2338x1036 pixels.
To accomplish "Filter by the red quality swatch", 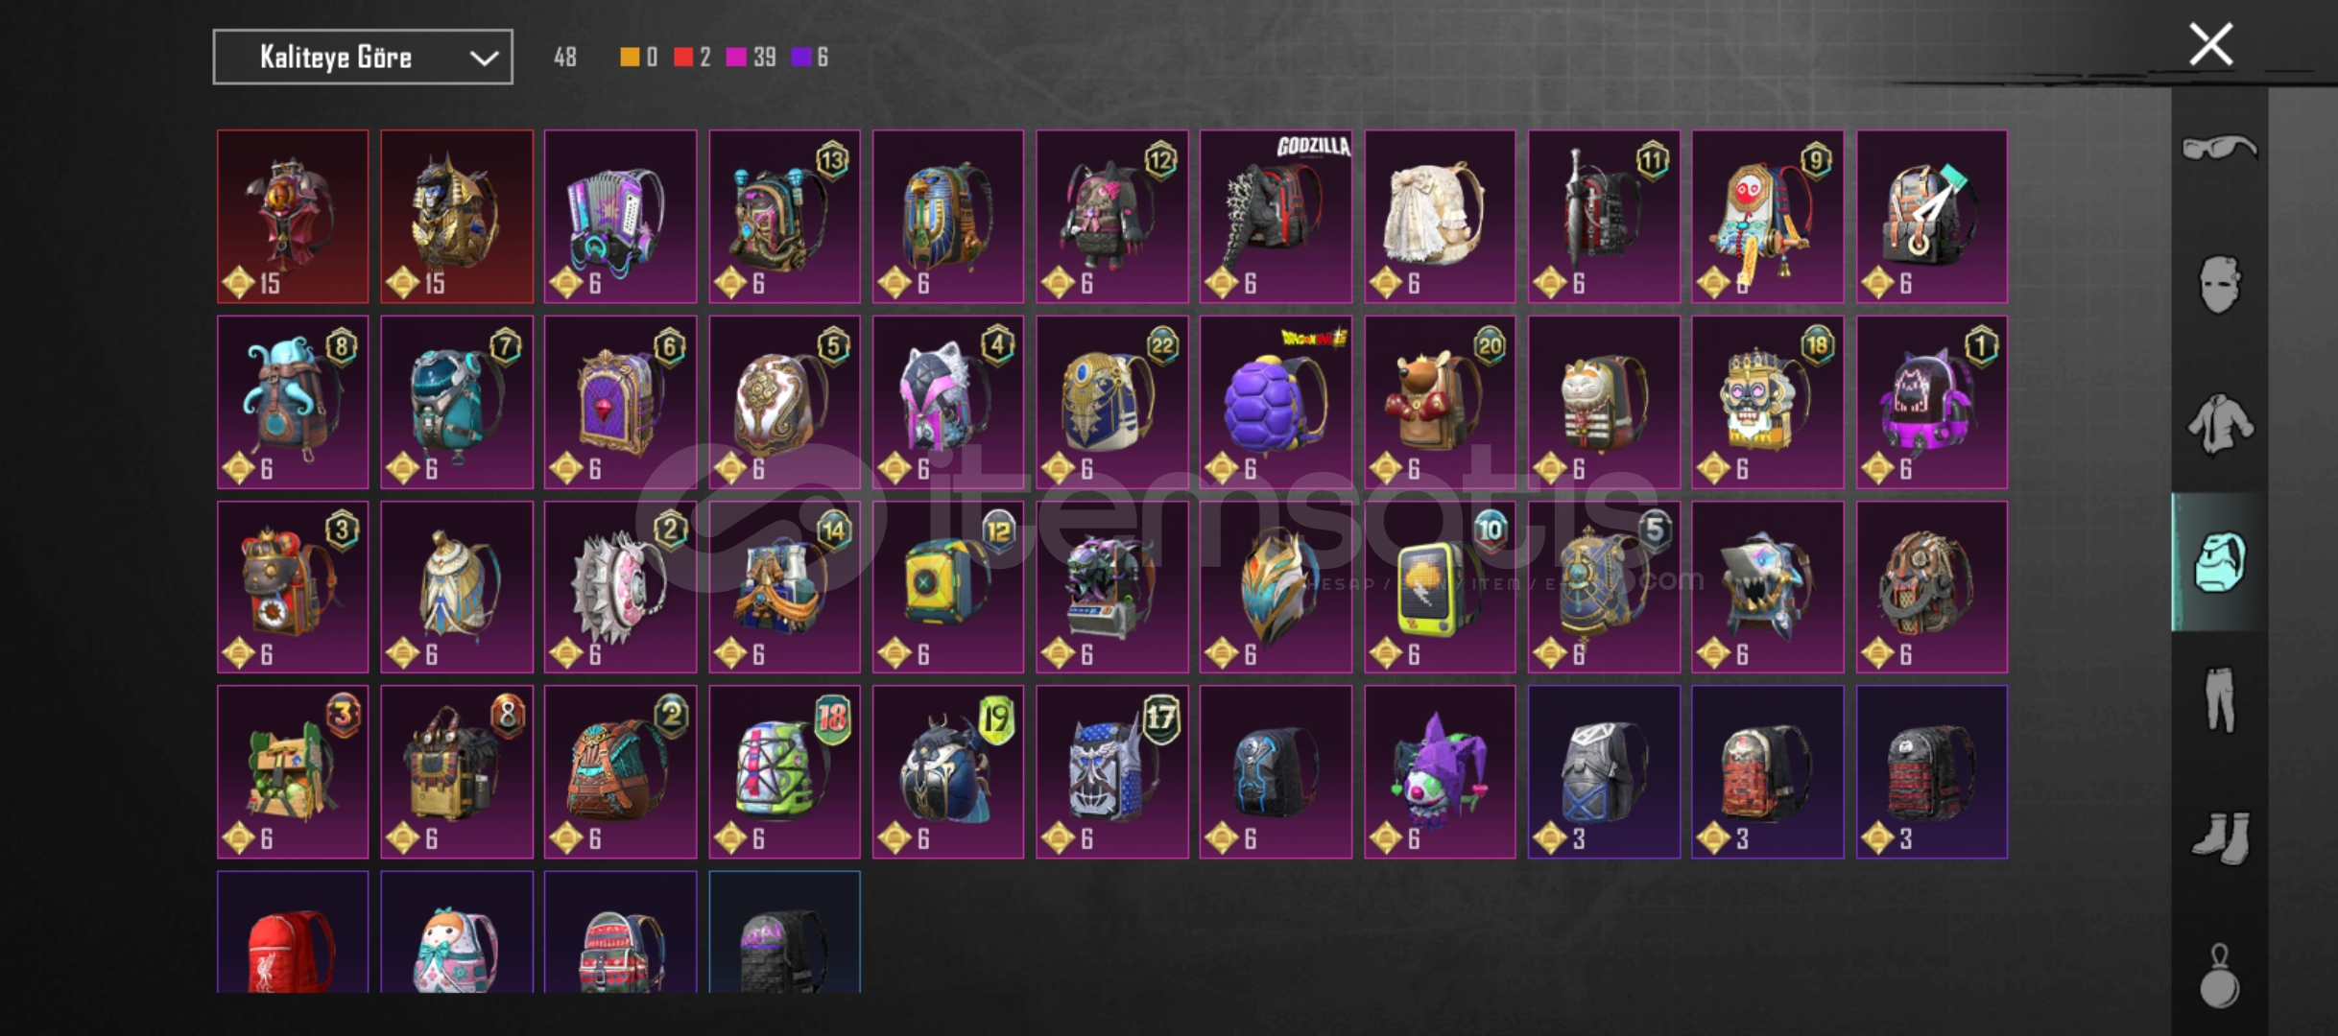I will pos(683,58).
